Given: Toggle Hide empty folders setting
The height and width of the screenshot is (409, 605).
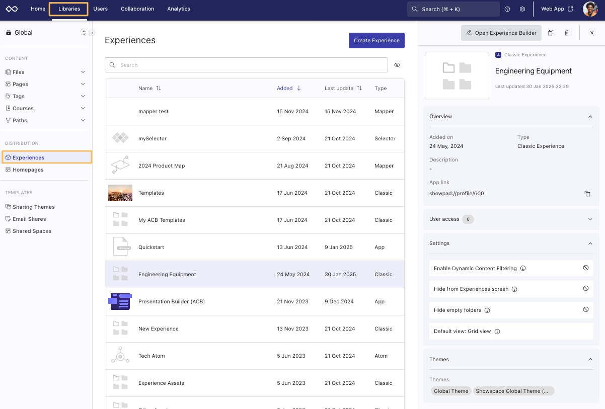Looking at the screenshot, I should click(x=586, y=310).
